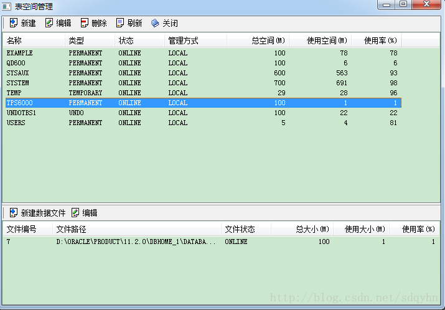This screenshot has width=445, height=310.
Task: Click total size 100 of data file
Action: 324,242
